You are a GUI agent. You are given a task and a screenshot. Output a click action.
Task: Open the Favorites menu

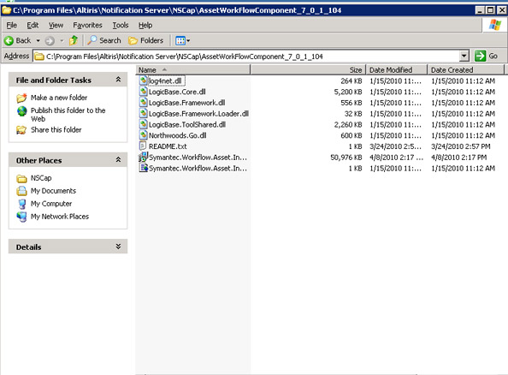[87, 25]
